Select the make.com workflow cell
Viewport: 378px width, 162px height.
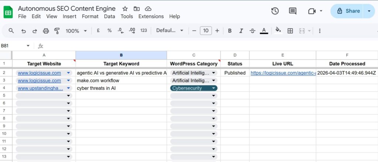point(121,81)
